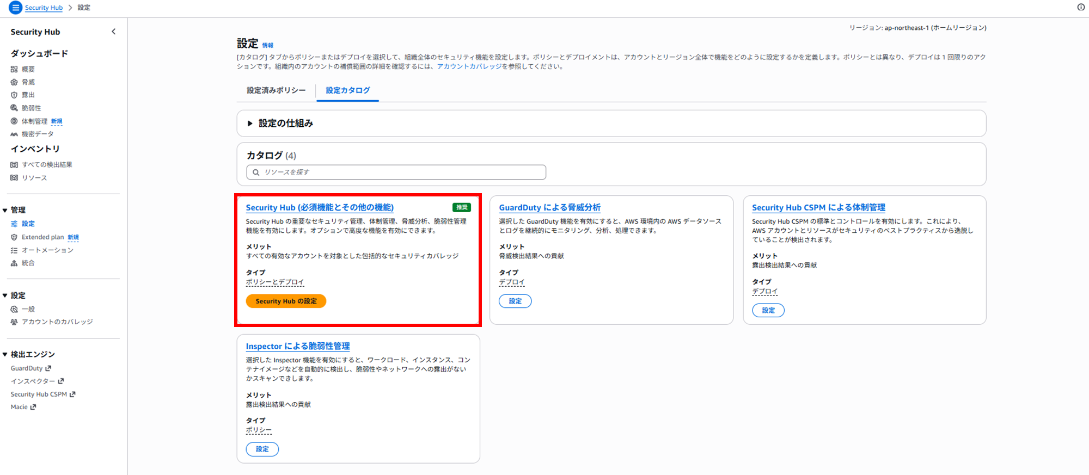Open Security Hub CSPM による体制管理 title

coord(818,207)
